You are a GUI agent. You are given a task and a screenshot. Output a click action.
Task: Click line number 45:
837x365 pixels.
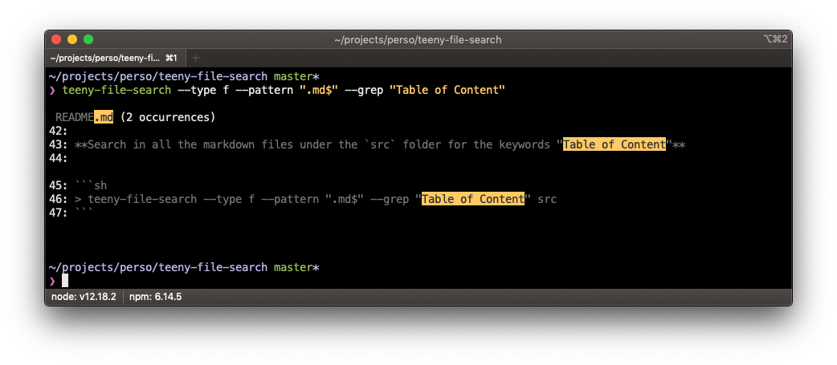[x=58, y=185]
